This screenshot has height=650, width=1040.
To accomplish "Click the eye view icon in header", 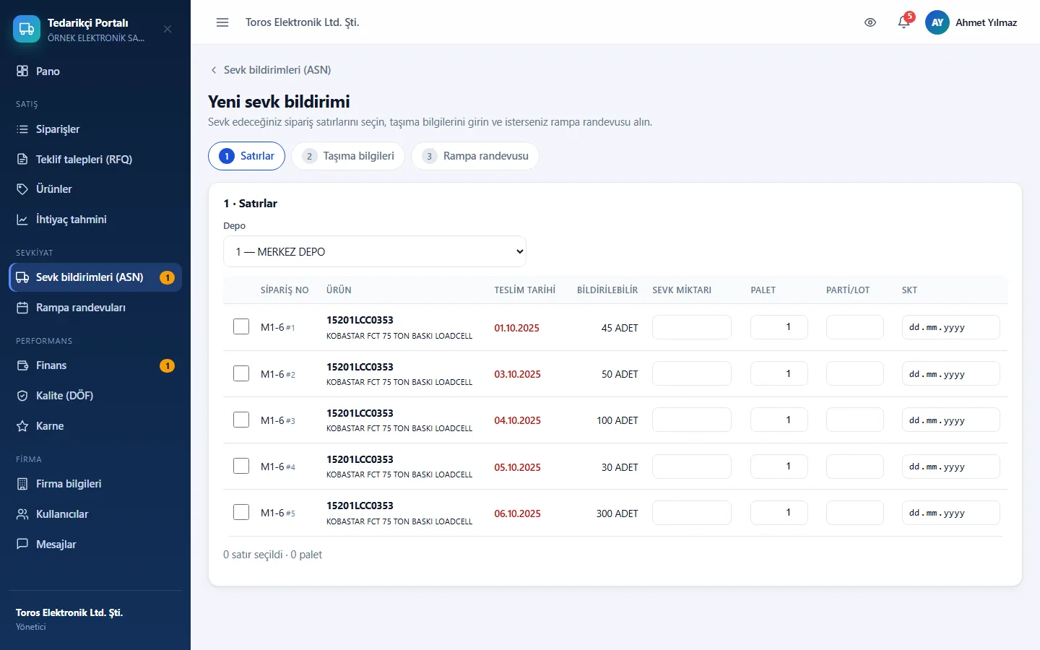I will click(870, 22).
